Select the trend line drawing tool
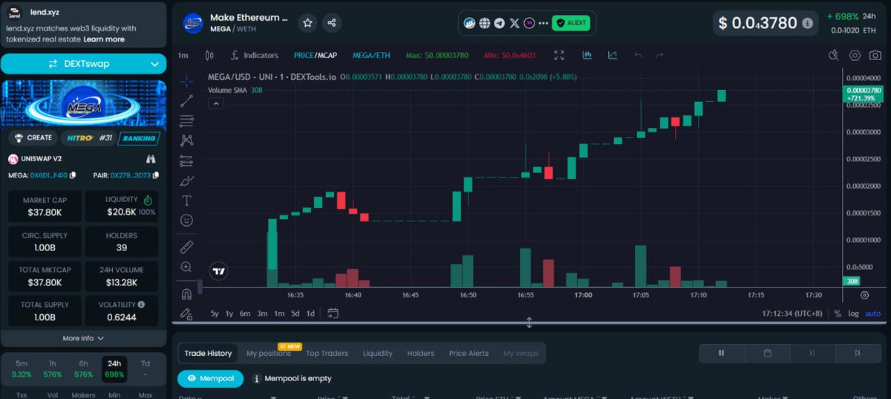Image resolution: width=891 pixels, height=399 pixels. 187,100
